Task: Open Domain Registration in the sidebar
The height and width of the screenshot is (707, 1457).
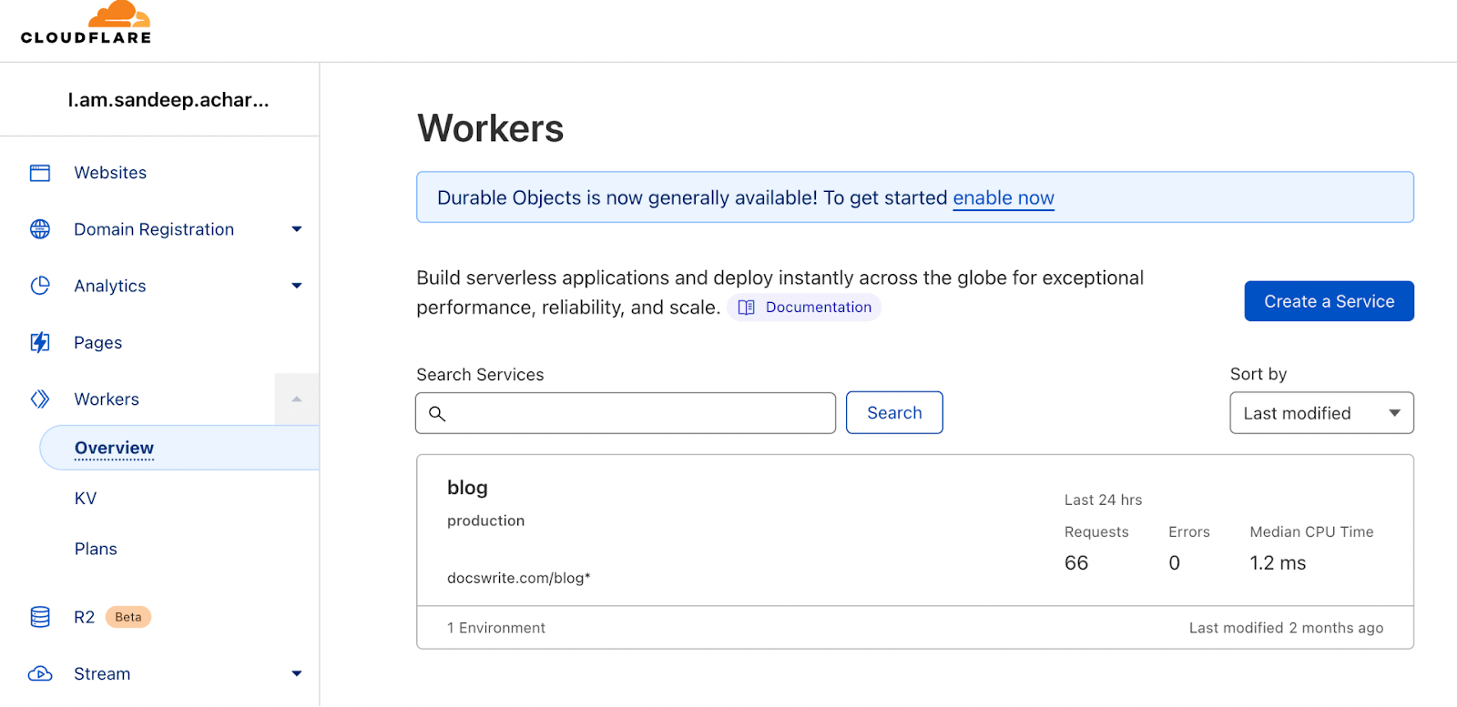Action: [154, 229]
